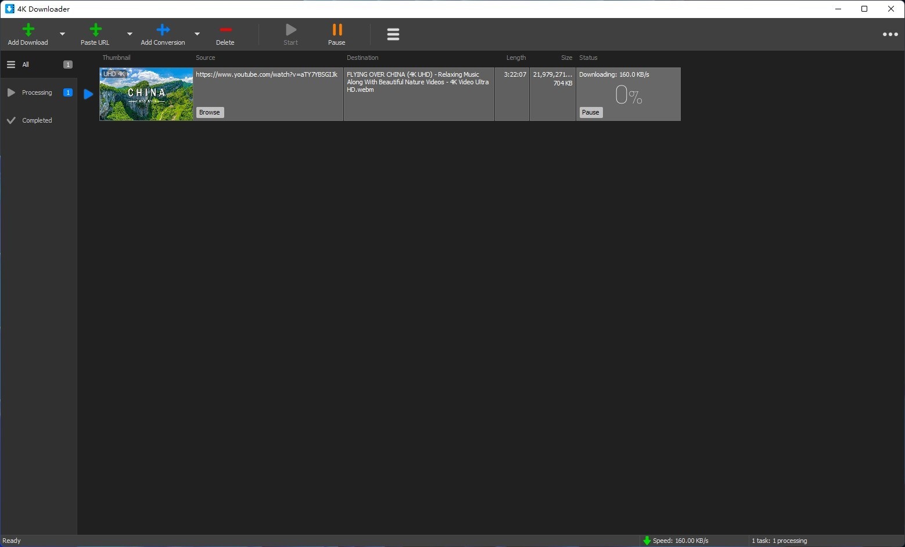Click the green download speed arrow in status bar
The image size is (905, 547).
[x=647, y=541]
